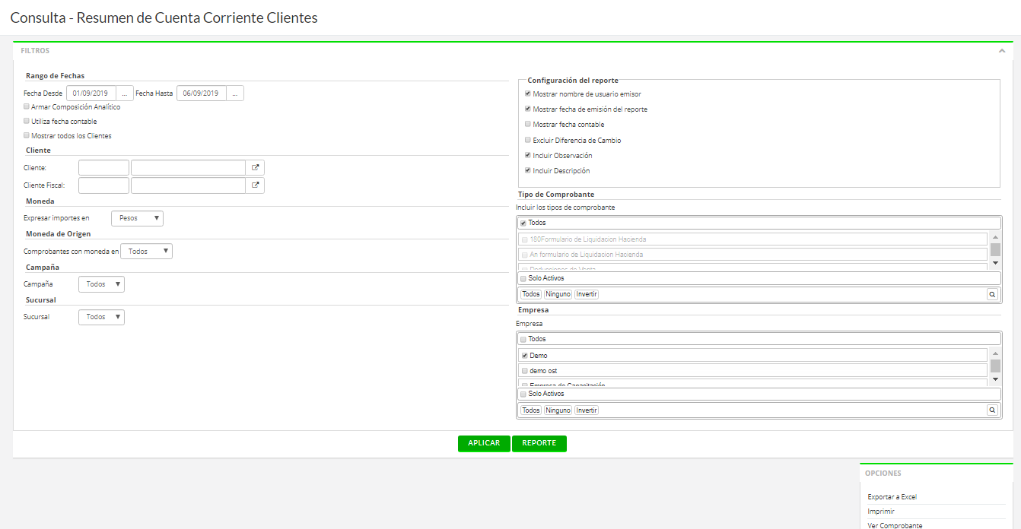Click Todos button below Empresa list
The image size is (1021, 529).
531,410
